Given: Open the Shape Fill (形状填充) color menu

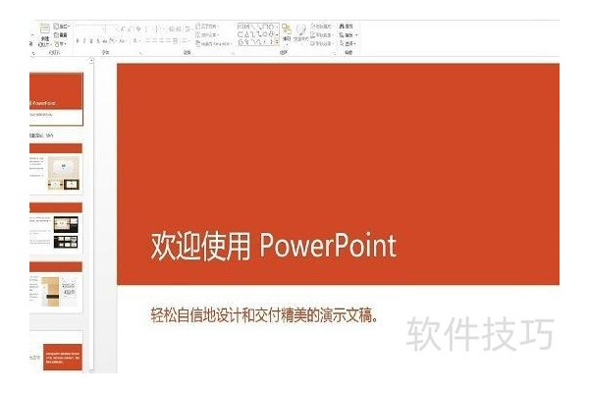Looking at the screenshot, I should [322, 27].
